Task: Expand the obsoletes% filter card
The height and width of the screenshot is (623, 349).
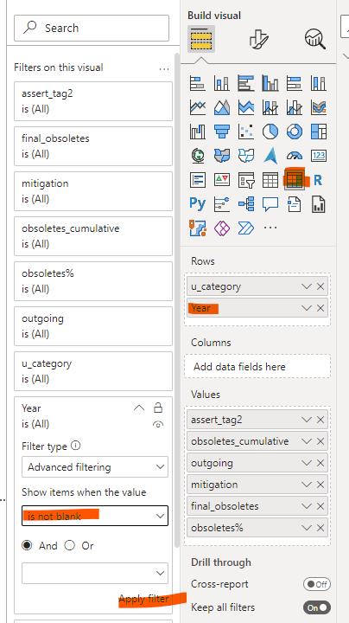Action: pos(93,281)
